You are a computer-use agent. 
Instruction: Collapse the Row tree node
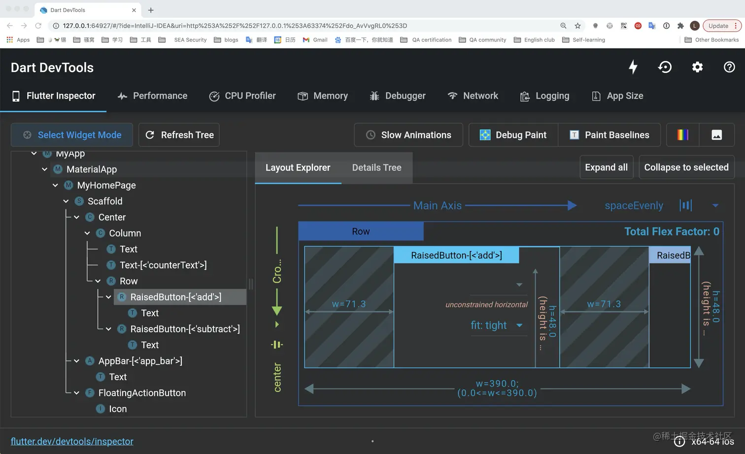pyautogui.click(x=98, y=281)
